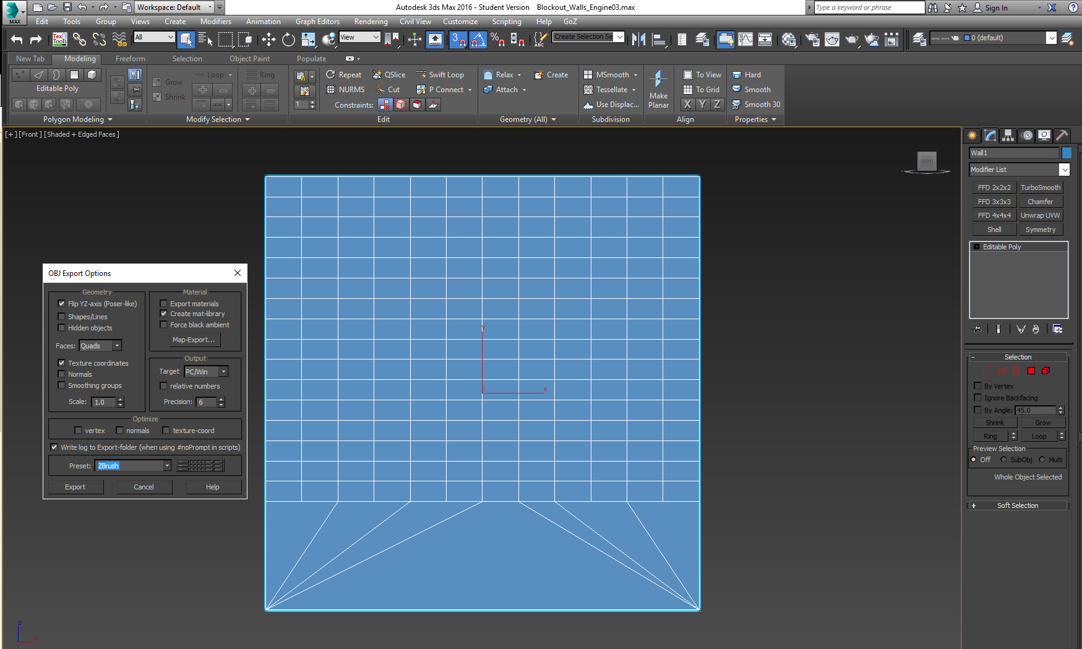Open the Material Editor icon
The width and height of the screenshot is (1082, 649).
[789, 40]
